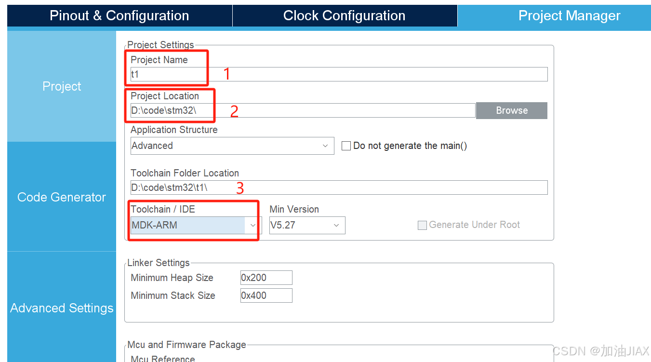Viewport: 651px width, 362px height.
Task: Click the Min Version label
Action: (294, 209)
